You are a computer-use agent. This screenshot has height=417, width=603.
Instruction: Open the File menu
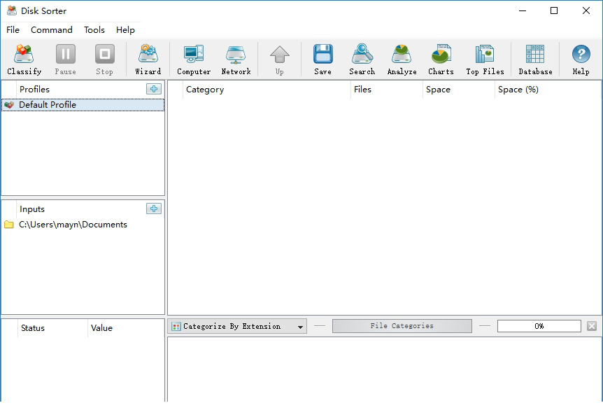tap(13, 30)
